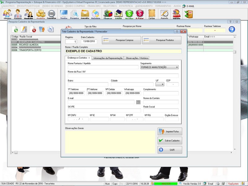
Task: Switch to Informações da Representação tab
Action: [108, 58]
